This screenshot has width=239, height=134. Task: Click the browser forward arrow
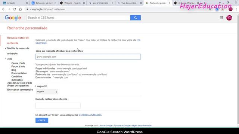[x=9, y=9]
